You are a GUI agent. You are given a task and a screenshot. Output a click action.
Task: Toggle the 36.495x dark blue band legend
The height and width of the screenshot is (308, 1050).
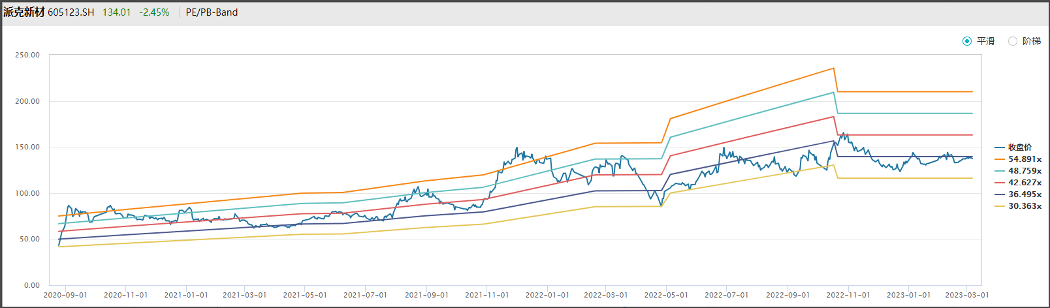pos(1018,194)
